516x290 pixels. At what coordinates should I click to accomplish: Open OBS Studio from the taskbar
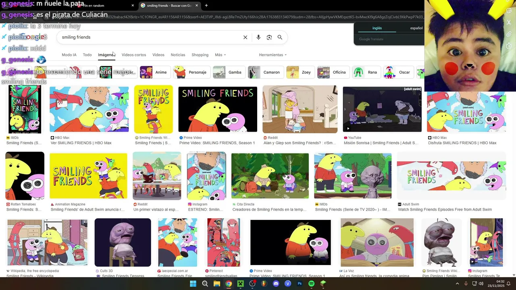(x=252, y=284)
